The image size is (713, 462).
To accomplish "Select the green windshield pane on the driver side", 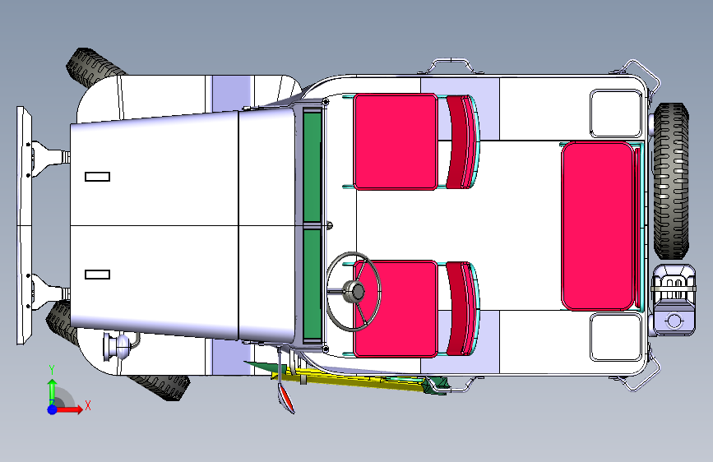I will [312, 284].
